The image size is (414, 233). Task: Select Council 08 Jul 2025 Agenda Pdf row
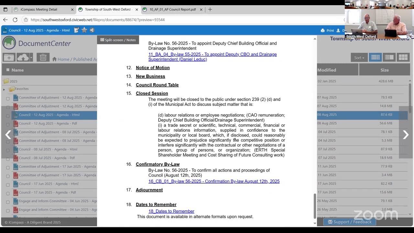click(47, 158)
